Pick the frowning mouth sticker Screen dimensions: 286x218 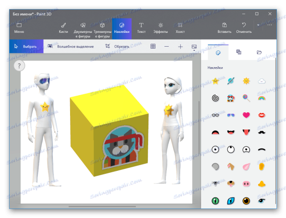tap(215, 132)
